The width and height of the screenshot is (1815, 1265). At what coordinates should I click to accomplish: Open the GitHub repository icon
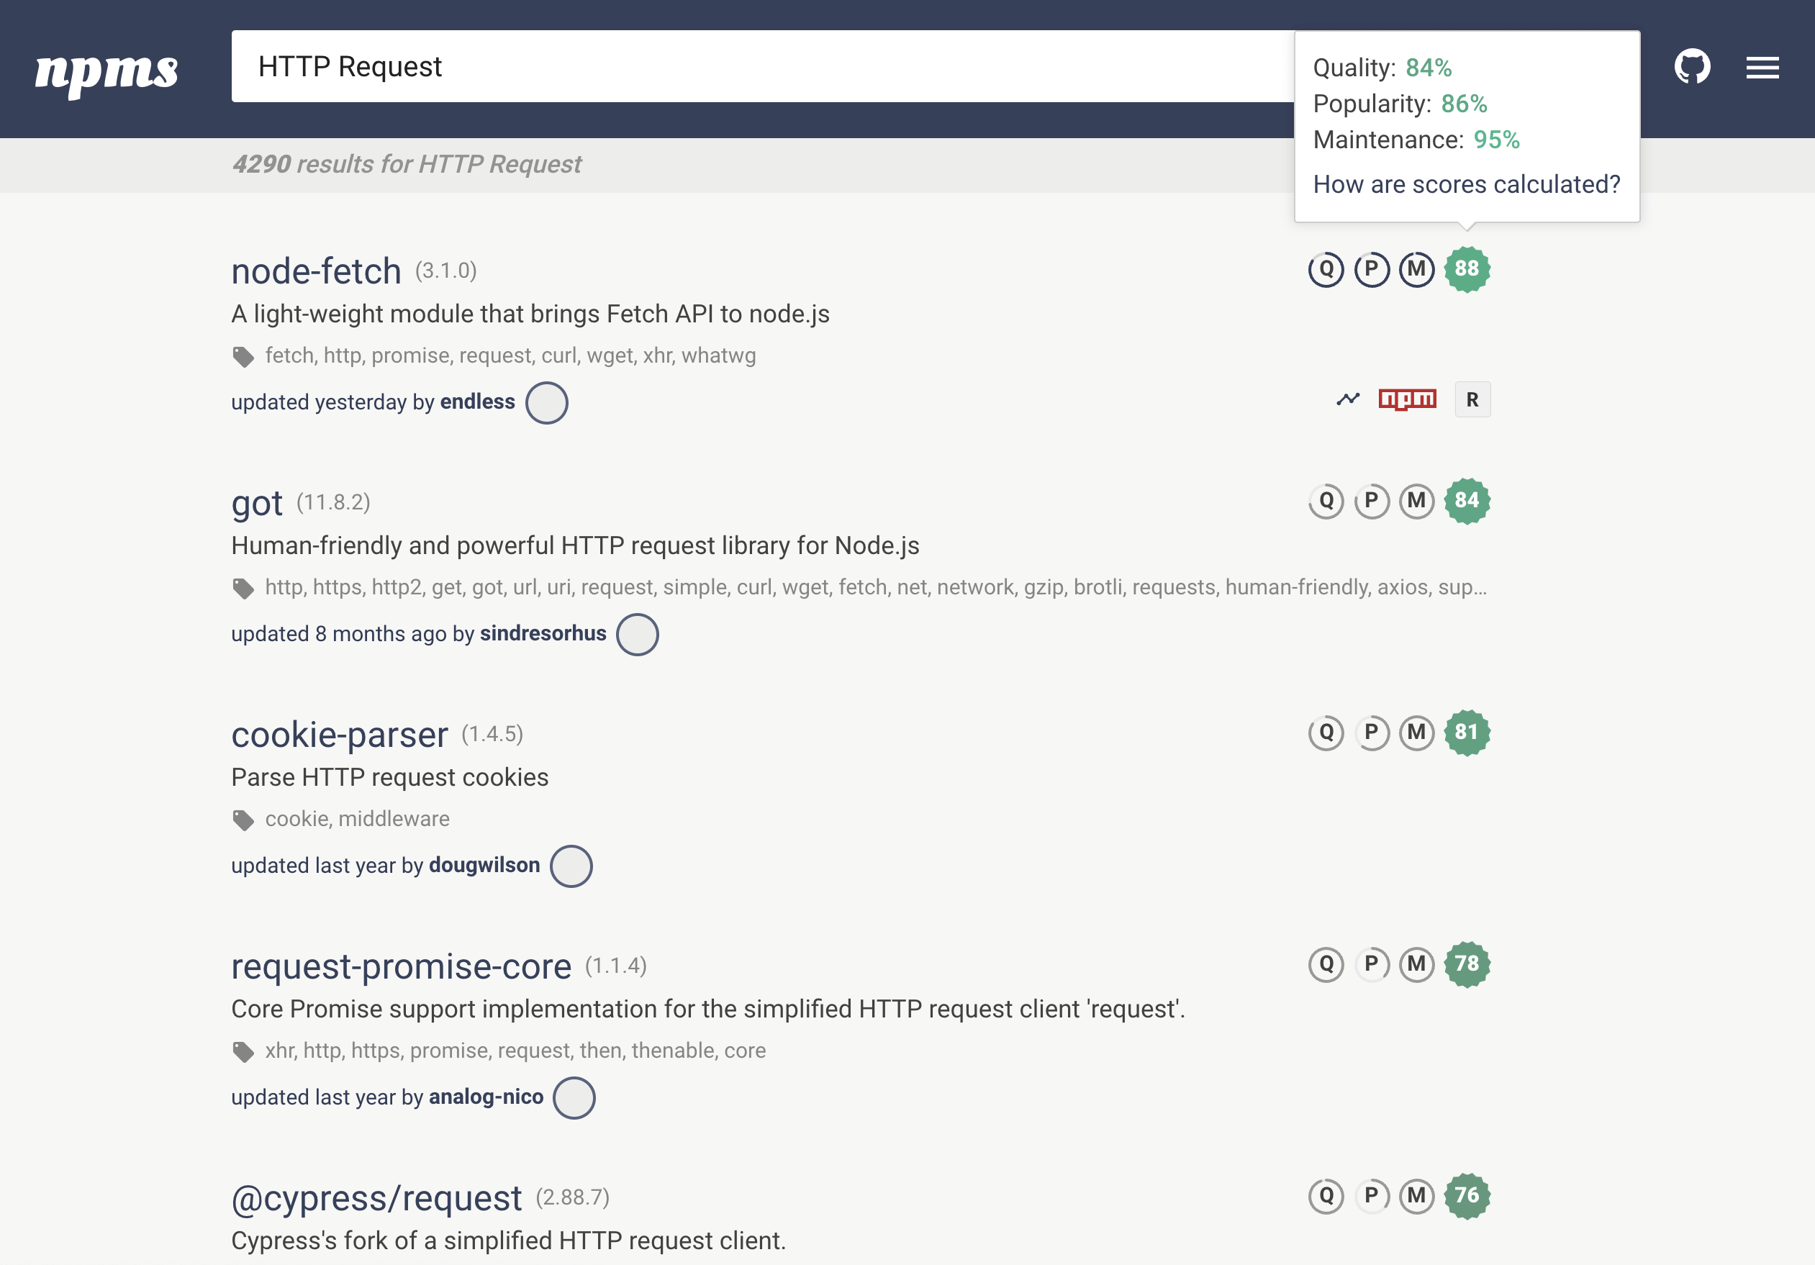click(1692, 67)
